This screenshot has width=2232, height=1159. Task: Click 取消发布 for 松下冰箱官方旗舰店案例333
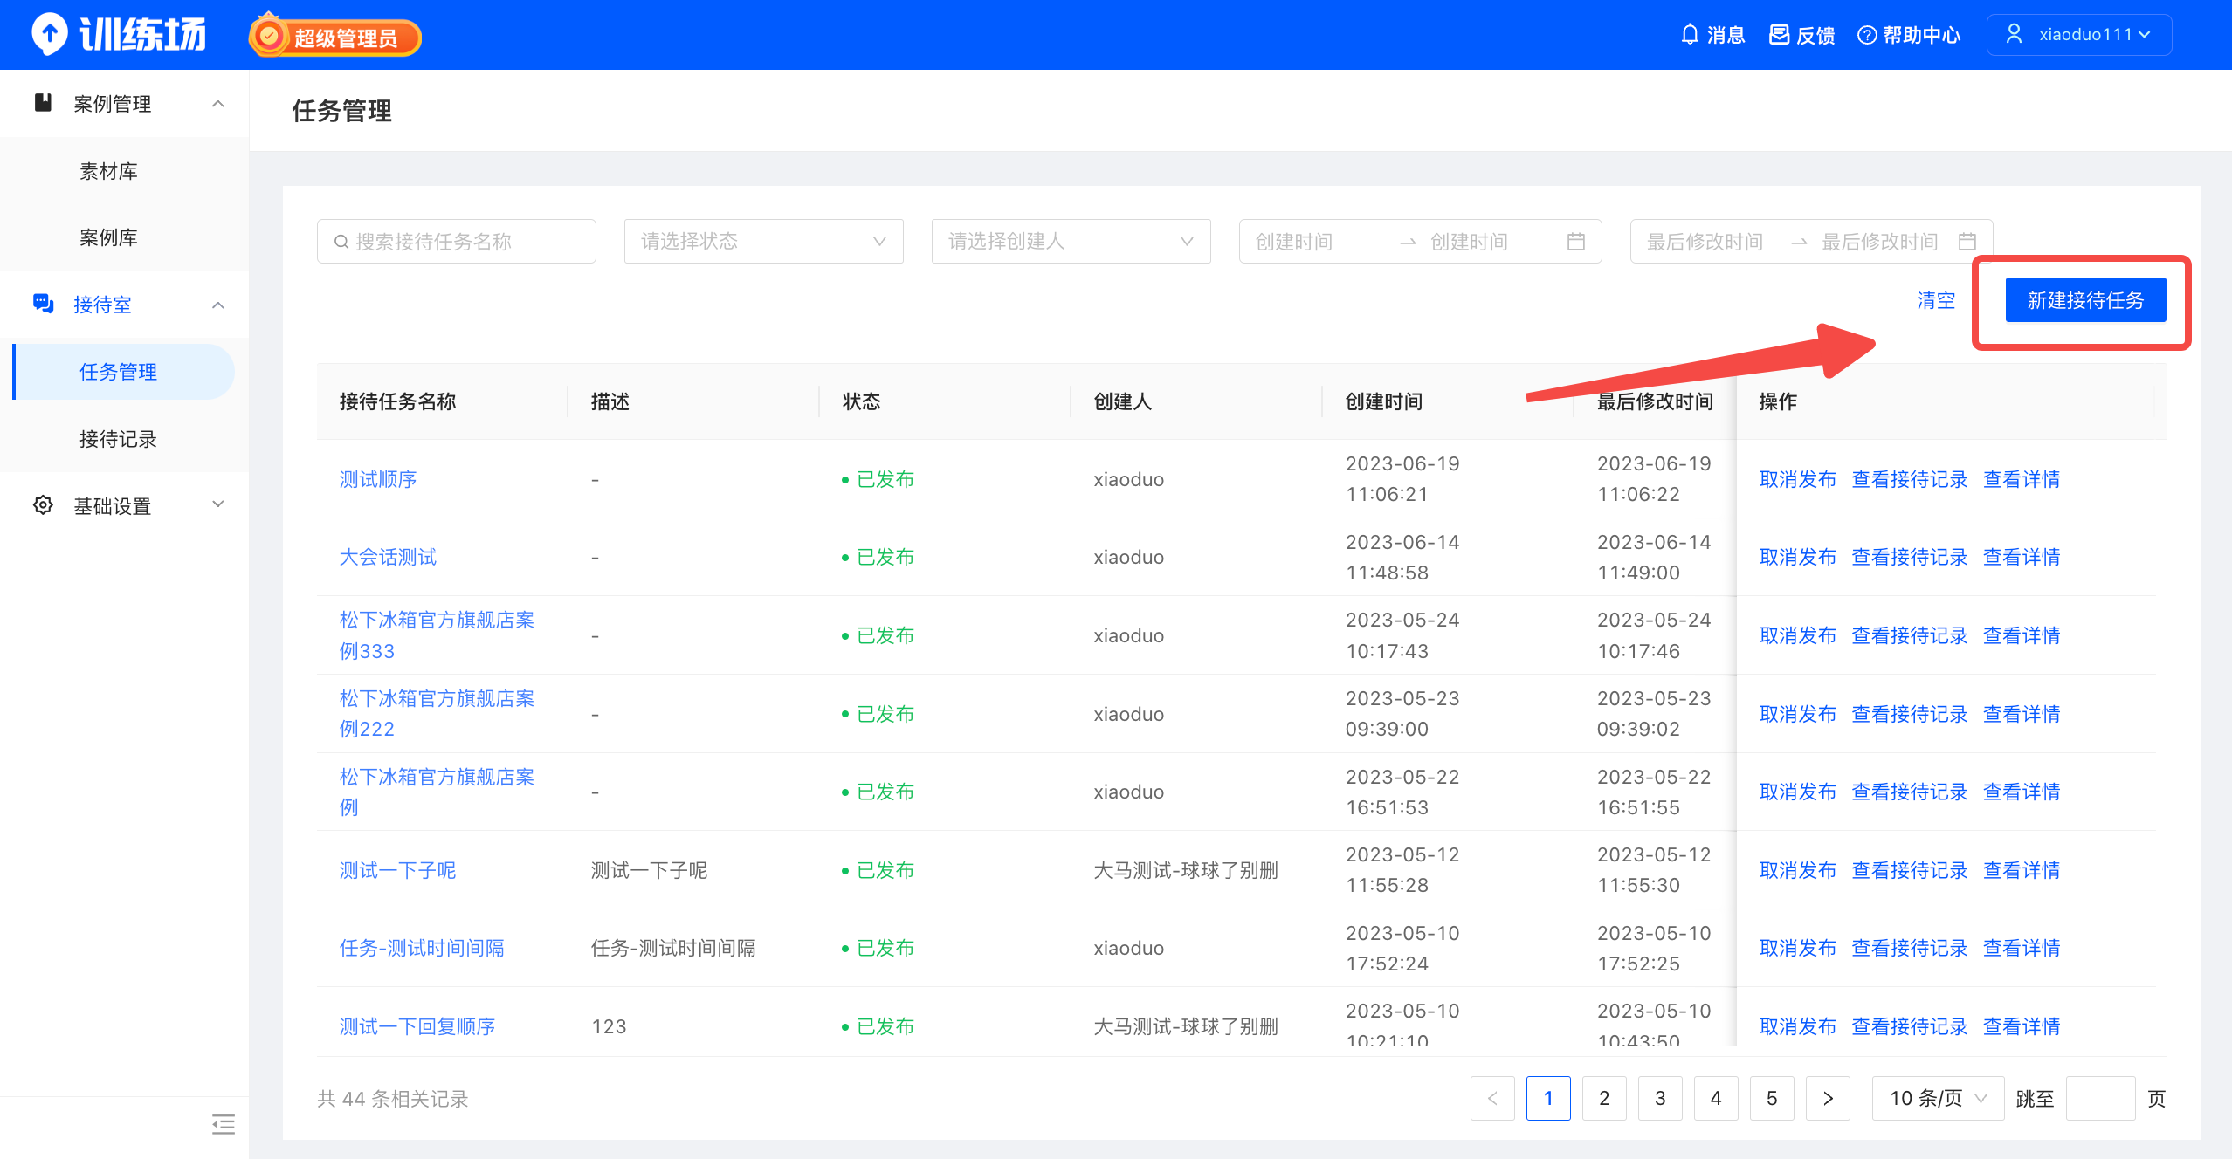coord(1798,635)
